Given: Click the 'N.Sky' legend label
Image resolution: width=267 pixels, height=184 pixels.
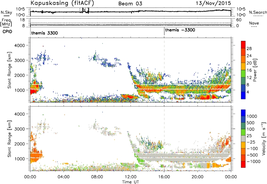Looking at the screenshot, I should pyautogui.click(x=6, y=12).
